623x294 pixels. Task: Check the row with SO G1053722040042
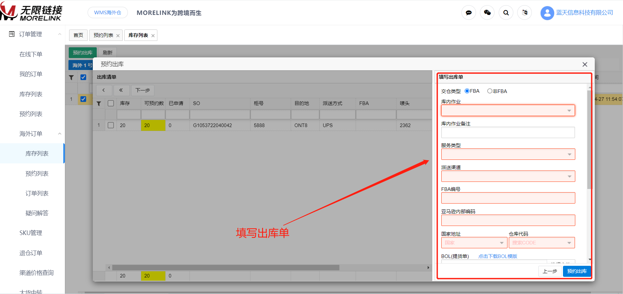(x=111, y=125)
